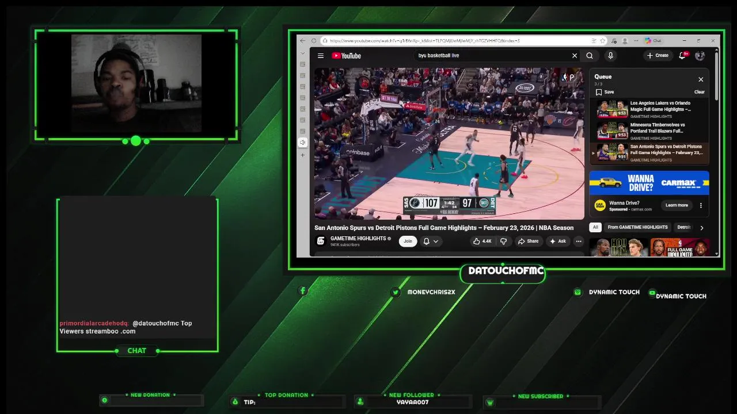Save the queue as a playlist
737x414 pixels.
pyautogui.click(x=605, y=92)
